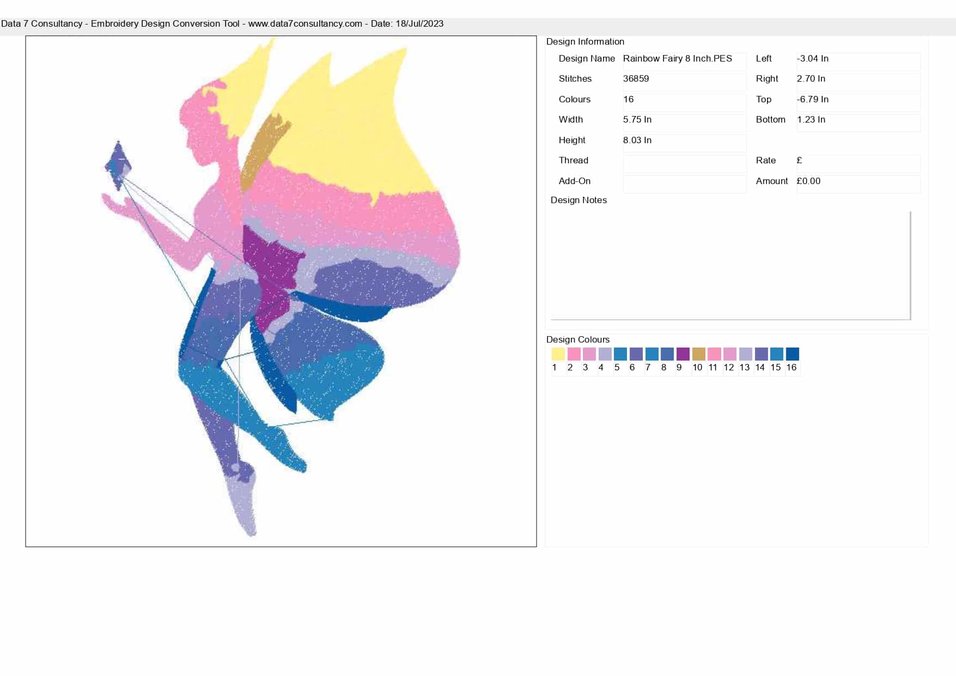Select color swatch 15
Screen dimensions: 956x676
click(x=776, y=354)
